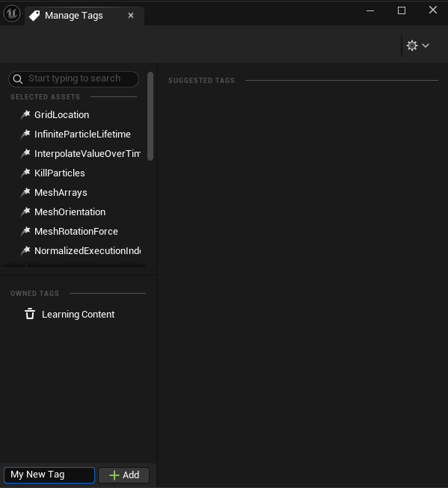Click the GridLocation Niagara module icon
This screenshot has width=448, height=488.
(25, 115)
